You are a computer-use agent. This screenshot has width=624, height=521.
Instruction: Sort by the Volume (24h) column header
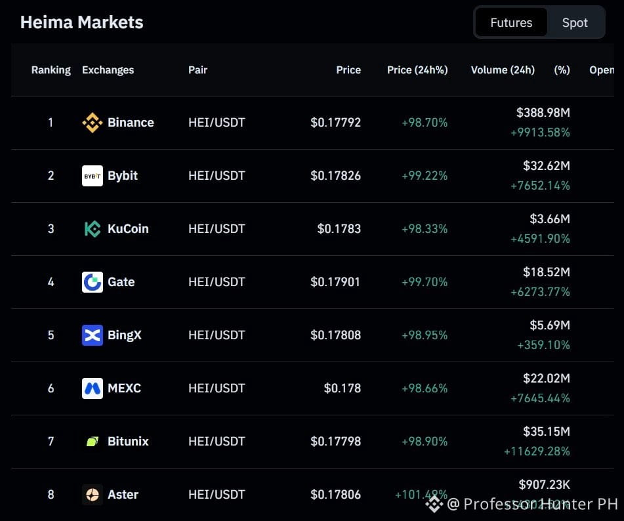click(503, 70)
